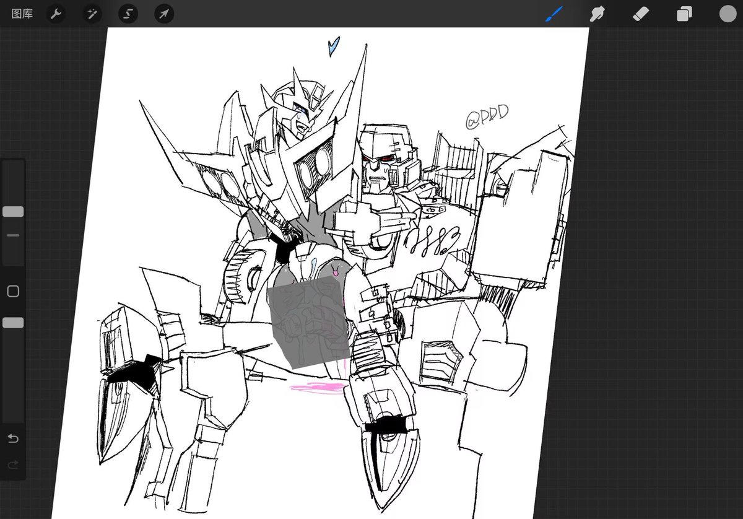Open the Layers panel
Screen dimensions: 743x519
(684, 14)
